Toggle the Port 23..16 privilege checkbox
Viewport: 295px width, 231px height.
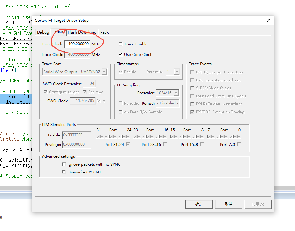tap(165, 144)
